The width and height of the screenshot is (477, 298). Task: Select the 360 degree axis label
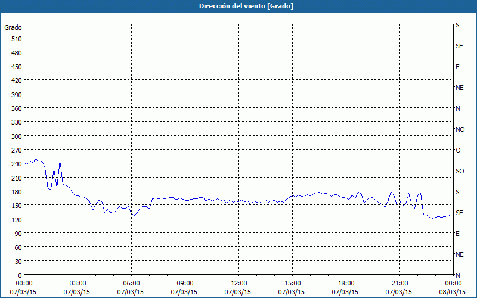click(17, 108)
